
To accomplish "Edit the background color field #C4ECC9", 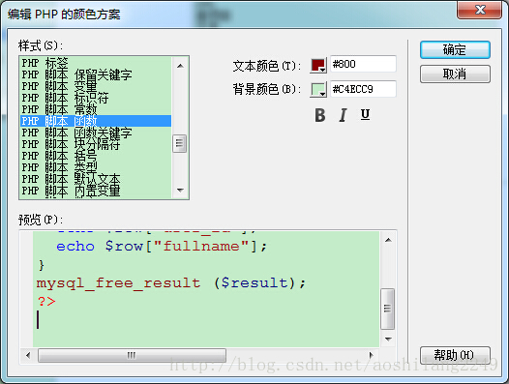I will (363, 89).
